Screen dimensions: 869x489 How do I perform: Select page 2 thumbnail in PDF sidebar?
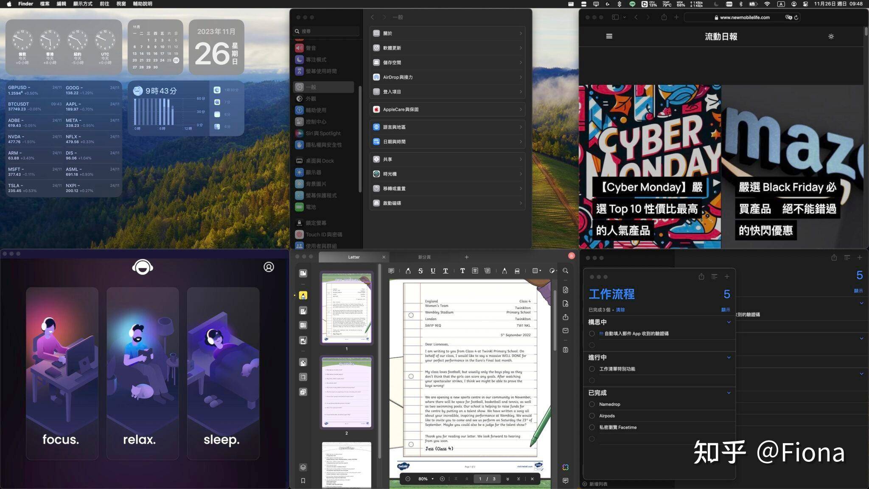point(346,393)
